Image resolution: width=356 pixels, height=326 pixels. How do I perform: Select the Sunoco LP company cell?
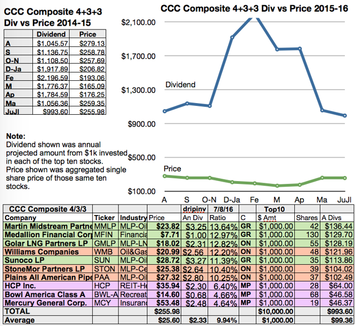pyautogui.click(x=48, y=260)
